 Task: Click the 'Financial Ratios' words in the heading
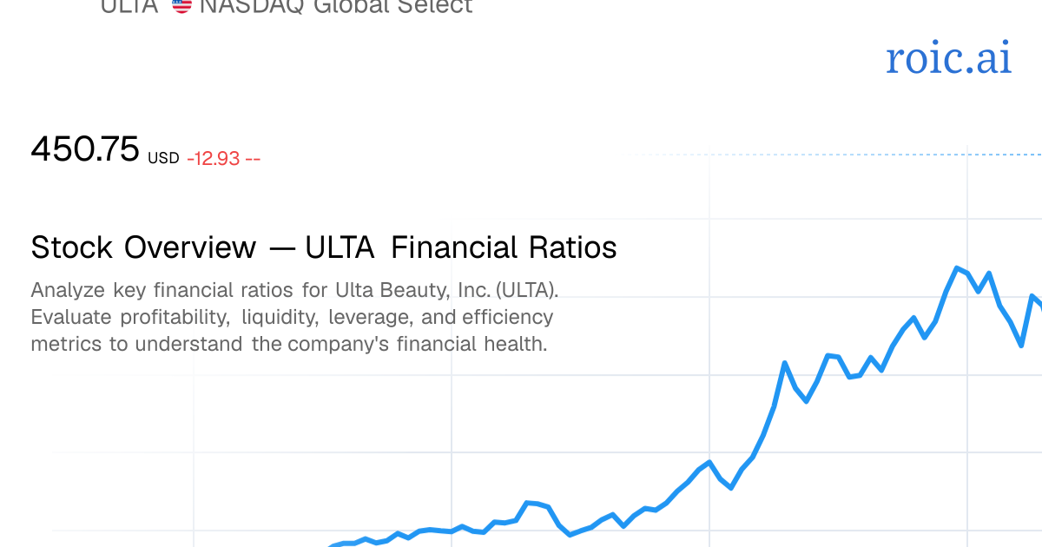[504, 247]
